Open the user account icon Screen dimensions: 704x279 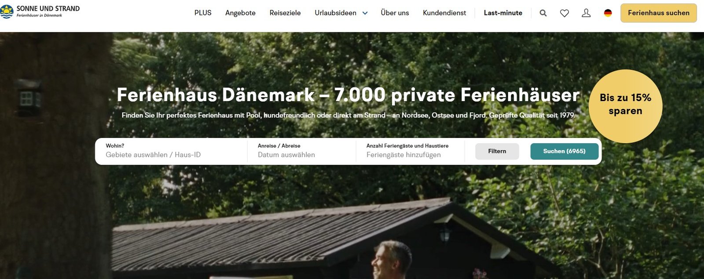pos(586,13)
